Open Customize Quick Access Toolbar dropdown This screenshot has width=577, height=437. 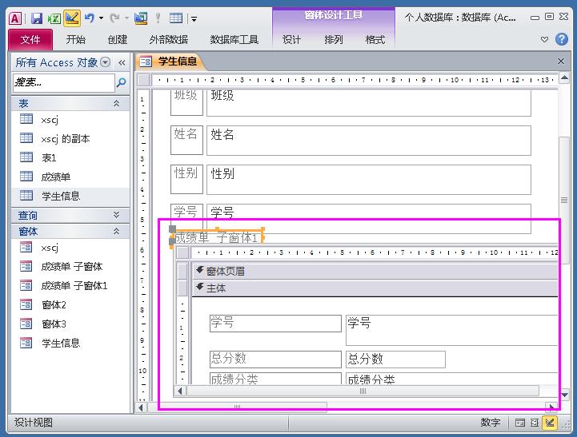pyautogui.click(x=194, y=18)
